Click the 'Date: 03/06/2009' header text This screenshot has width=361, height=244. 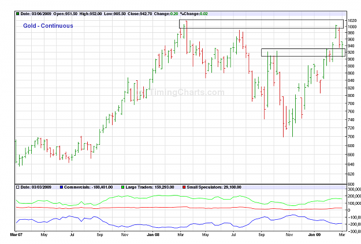[x=36, y=14]
